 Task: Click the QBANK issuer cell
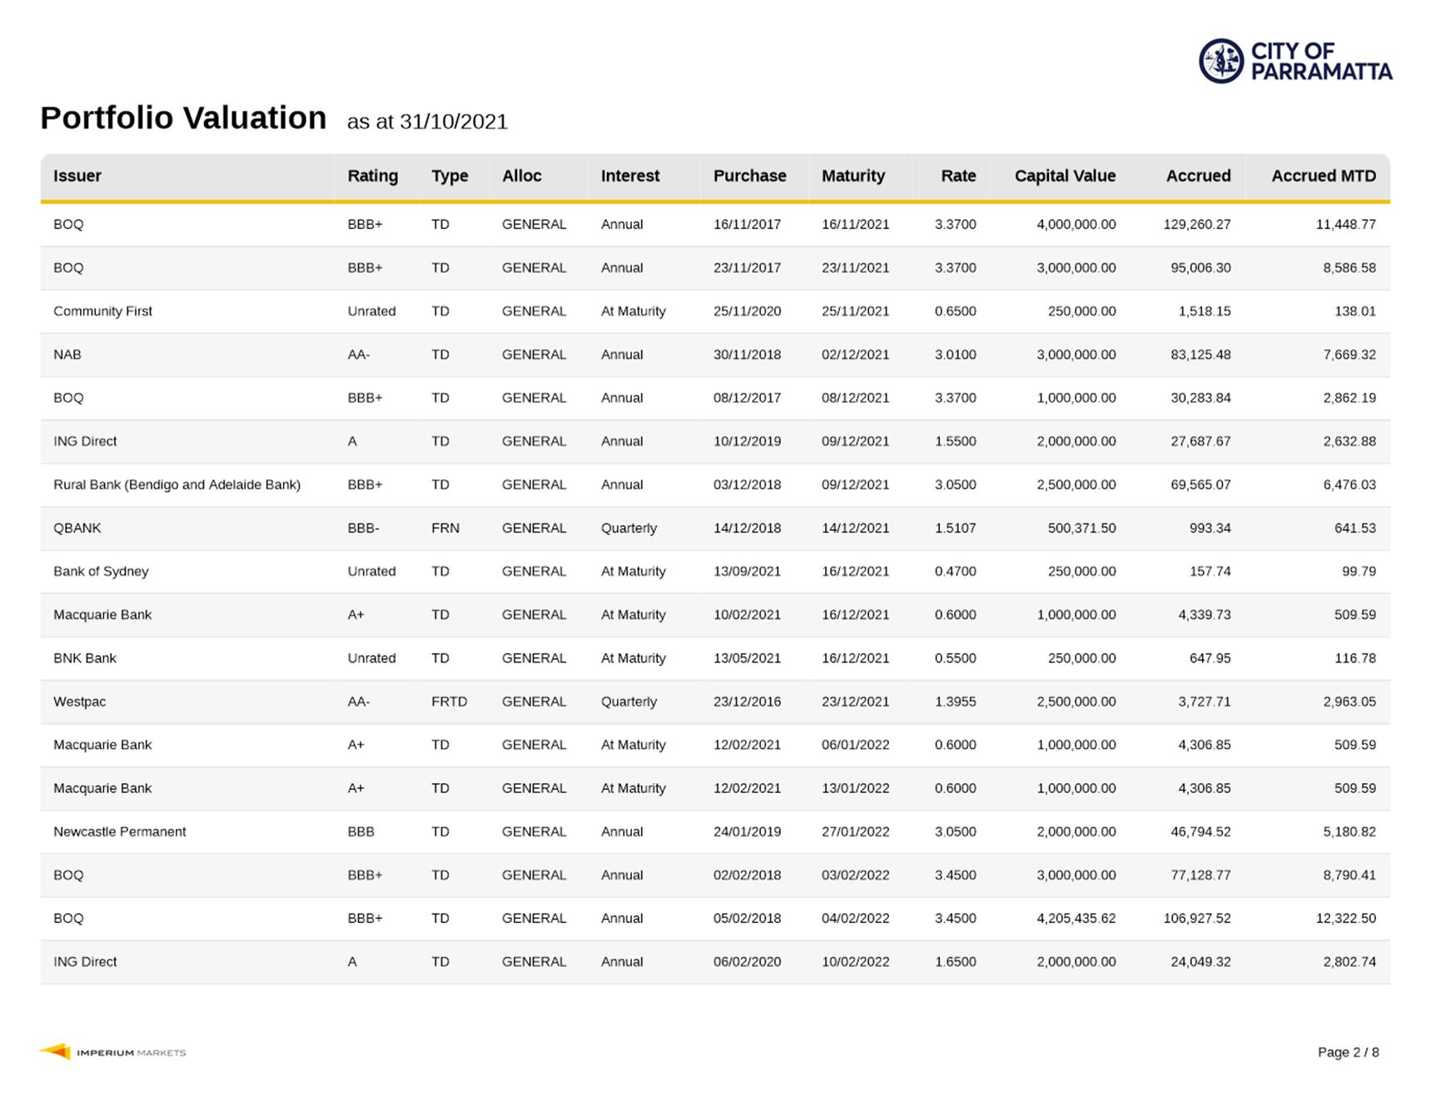tap(77, 528)
